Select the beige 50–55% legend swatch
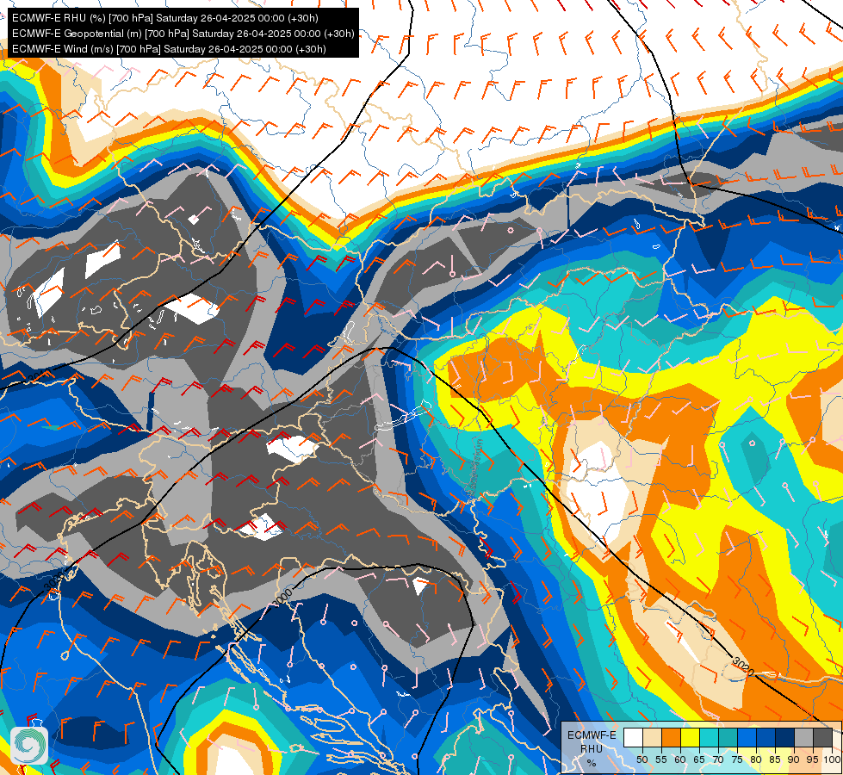 [652, 737]
